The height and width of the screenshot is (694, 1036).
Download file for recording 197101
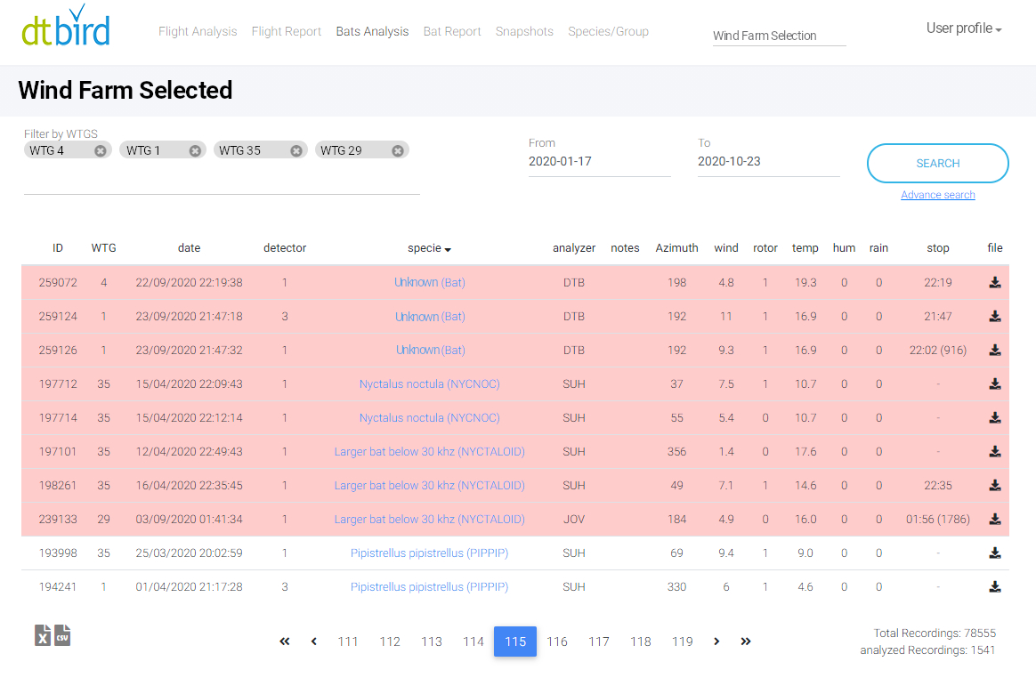pyautogui.click(x=994, y=452)
